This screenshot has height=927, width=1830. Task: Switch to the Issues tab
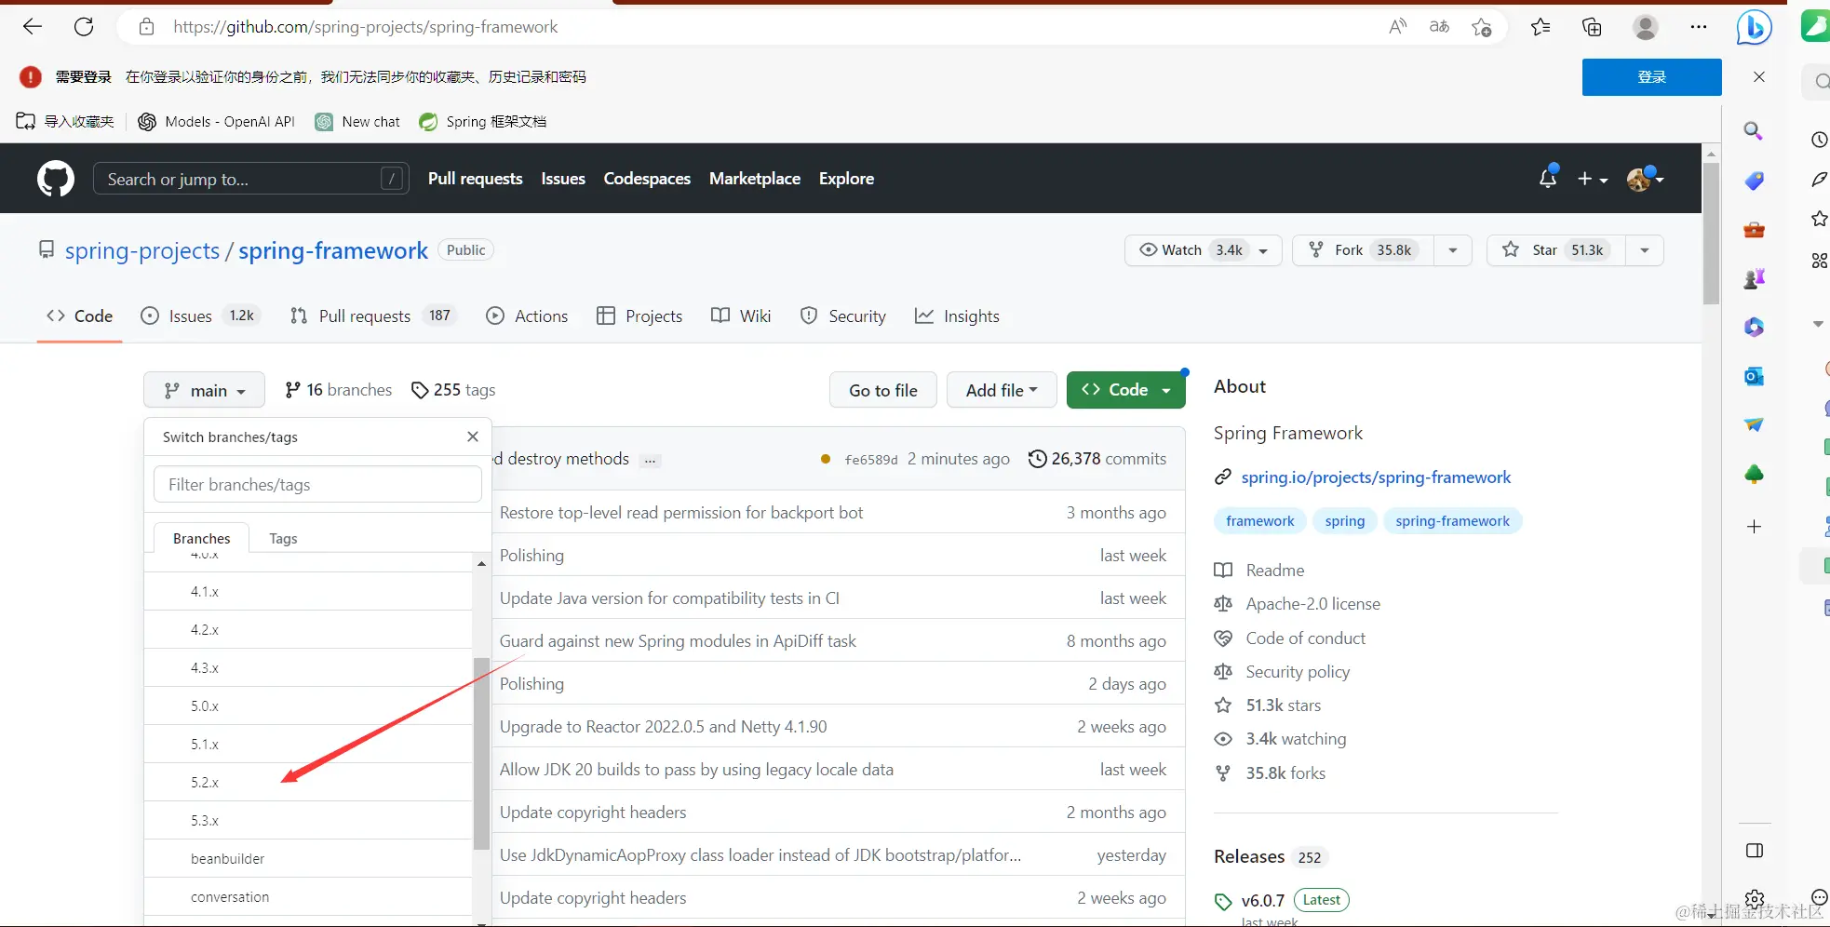(x=200, y=316)
